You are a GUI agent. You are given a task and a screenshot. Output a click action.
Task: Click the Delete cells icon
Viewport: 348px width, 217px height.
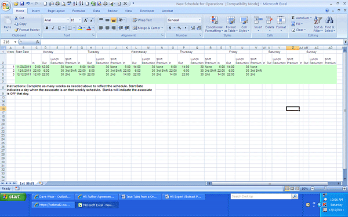(x=270, y=20)
